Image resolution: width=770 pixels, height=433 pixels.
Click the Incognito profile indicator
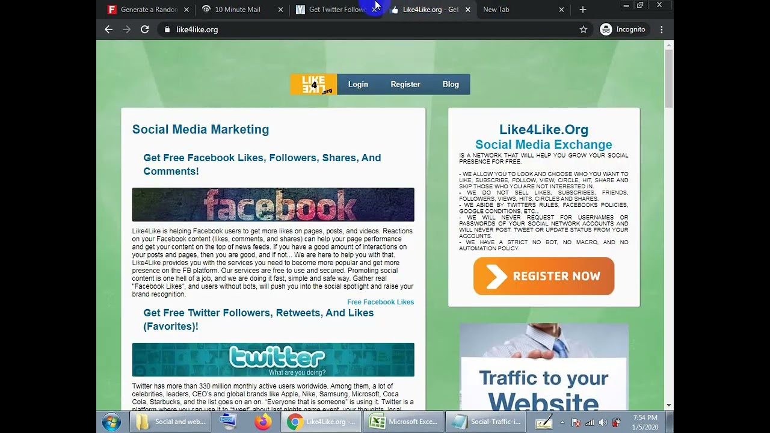[623, 29]
